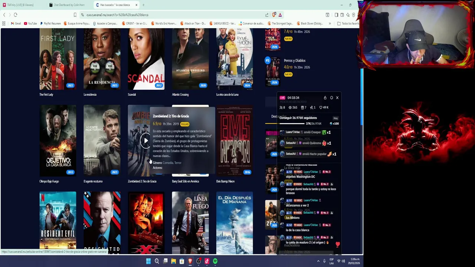Play Zombieland 2 using the play button
Image resolution: width=475 pixels, height=267 pixels.
pyautogui.click(x=145, y=141)
